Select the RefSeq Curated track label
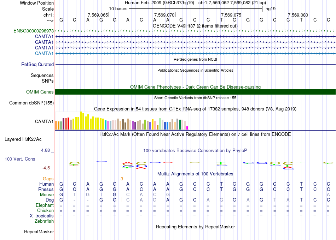 (x=37, y=65)
